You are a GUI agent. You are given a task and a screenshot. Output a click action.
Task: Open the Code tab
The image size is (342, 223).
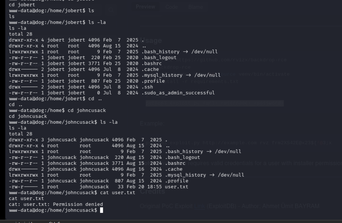tap(171, 7)
